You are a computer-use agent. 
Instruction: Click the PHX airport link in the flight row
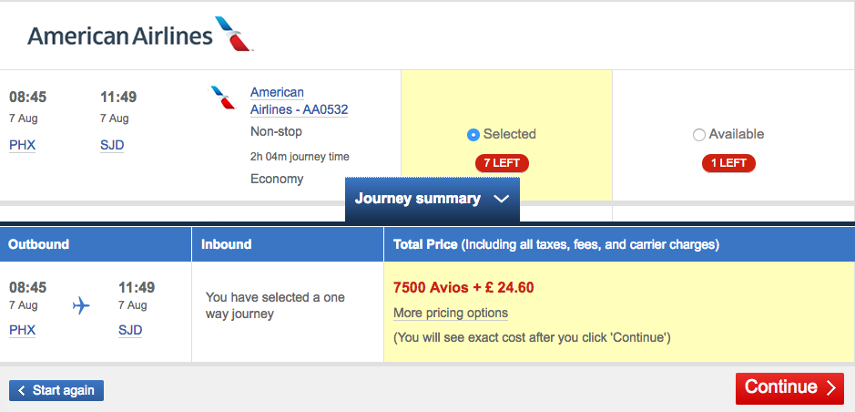pyautogui.click(x=23, y=145)
